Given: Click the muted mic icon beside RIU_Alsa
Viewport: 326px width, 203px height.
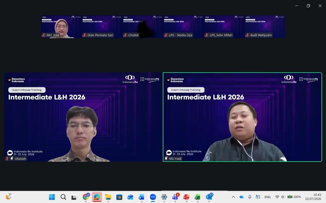Looking at the screenshot, I should click(44, 35).
